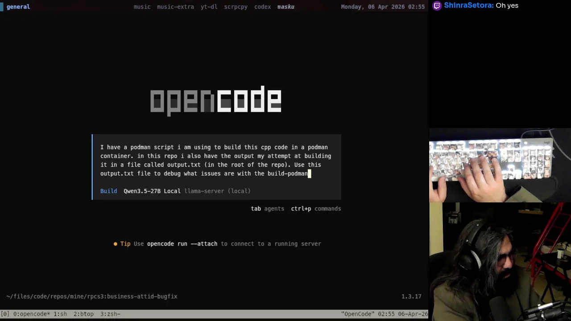
Task: Click the Tip text about opencode run --attach
Action: tap(227, 244)
